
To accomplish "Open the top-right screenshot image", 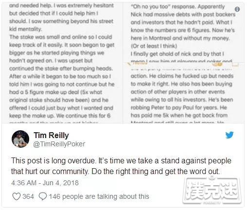I will (x=184, y=32).
